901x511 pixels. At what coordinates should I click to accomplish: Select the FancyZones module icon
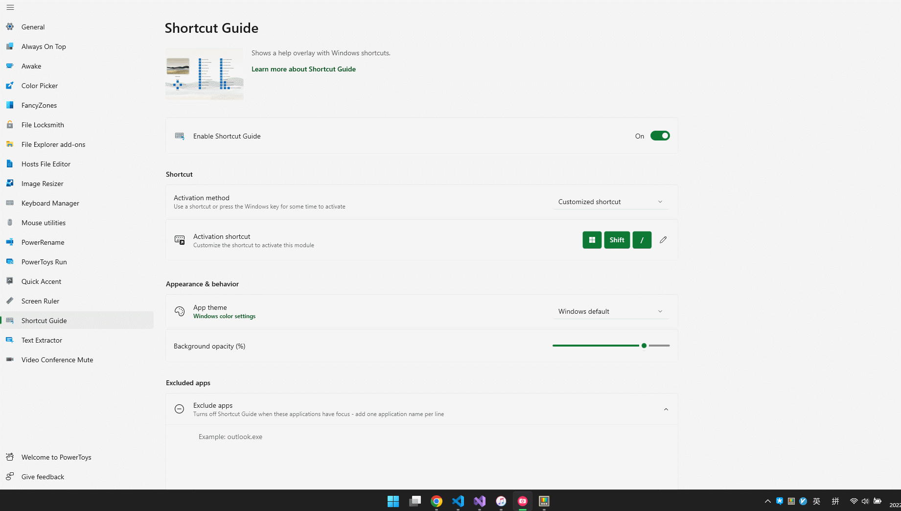10,105
